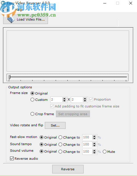This screenshot has height=176, width=137.
Task: Click the seek slider thumb
Action: click(x=9, y=77)
